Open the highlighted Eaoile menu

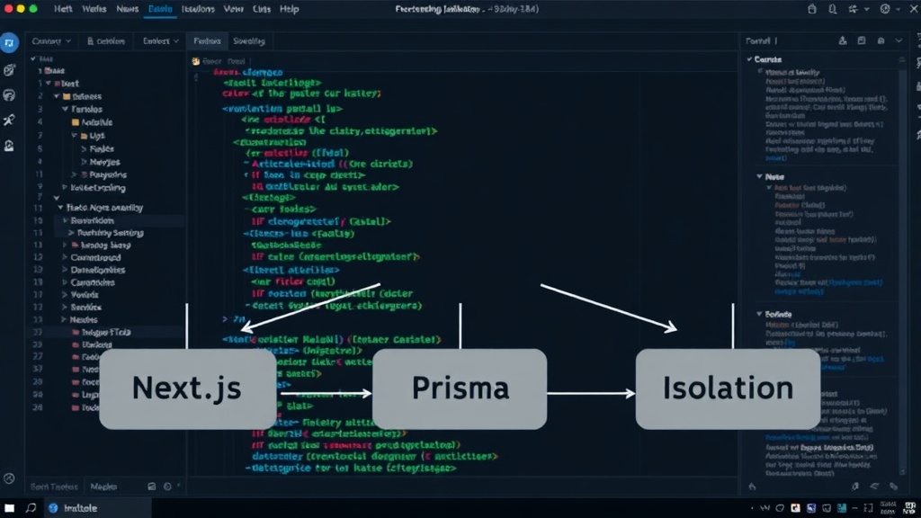[x=160, y=9]
